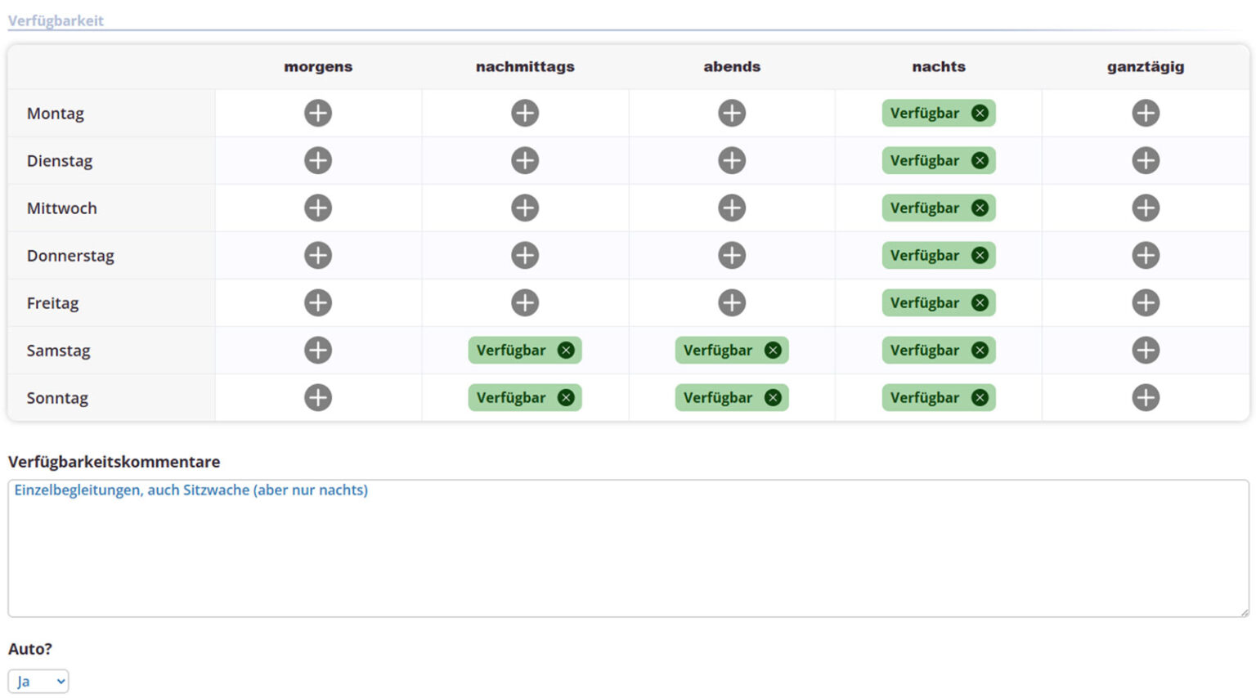The width and height of the screenshot is (1256, 698).
Task: Add Monday morning availability with plus icon
Action: pyautogui.click(x=318, y=113)
